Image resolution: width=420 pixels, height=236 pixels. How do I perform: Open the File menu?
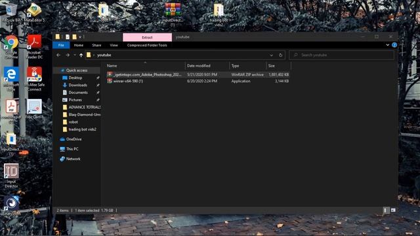click(x=61, y=45)
